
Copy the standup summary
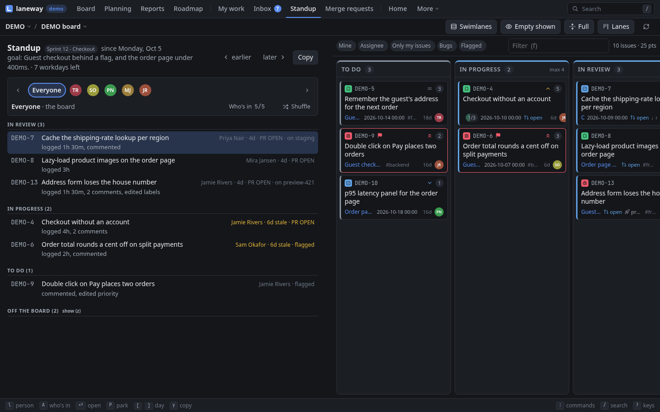[305, 57]
